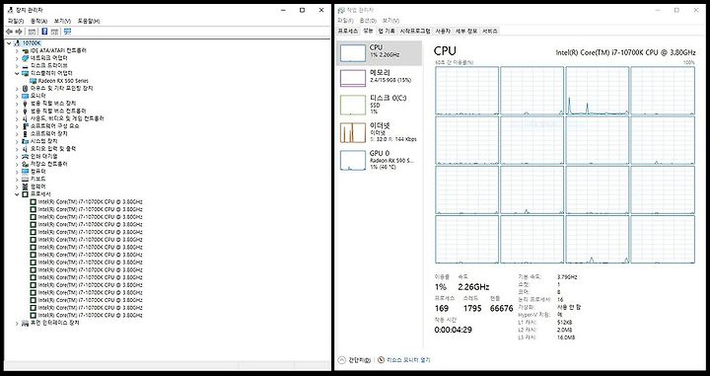Expand the 키보드 category chevron
Screen dimensions: 710x376
click(x=17, y=179)
